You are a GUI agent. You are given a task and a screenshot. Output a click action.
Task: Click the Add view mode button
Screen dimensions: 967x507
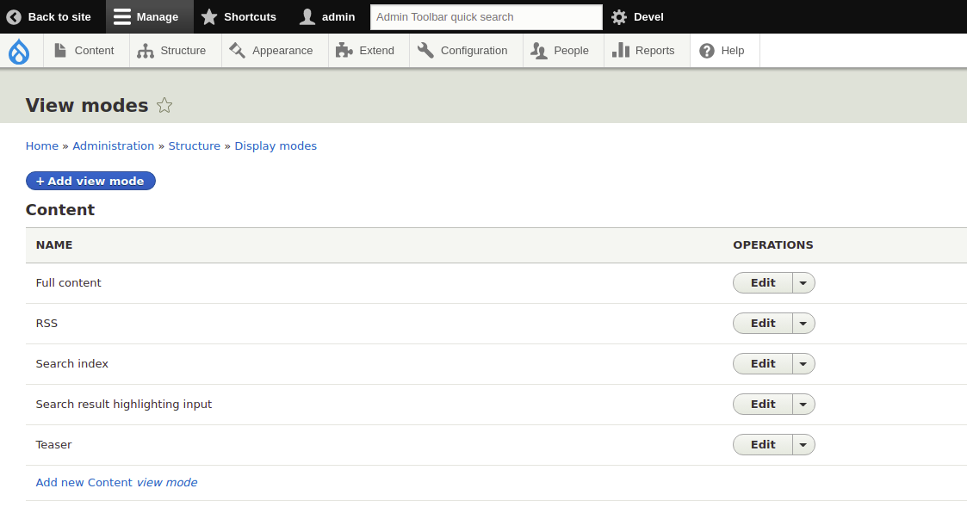pyautogui.click(x=90, y=181)
